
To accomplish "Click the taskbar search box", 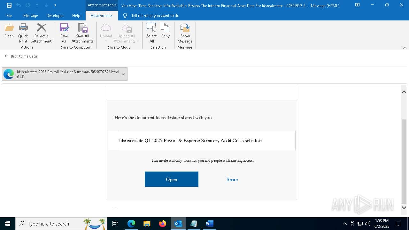I will tap(62, 224).
